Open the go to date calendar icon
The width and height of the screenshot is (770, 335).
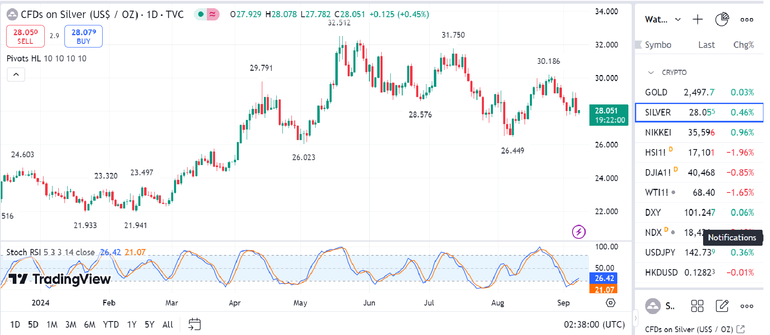[194, 324]
